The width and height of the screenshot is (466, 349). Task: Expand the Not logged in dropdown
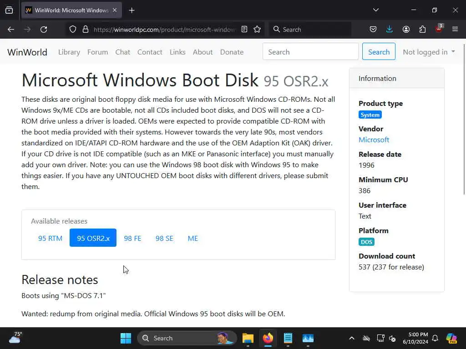pyautogui.click(x=429, y=52)
